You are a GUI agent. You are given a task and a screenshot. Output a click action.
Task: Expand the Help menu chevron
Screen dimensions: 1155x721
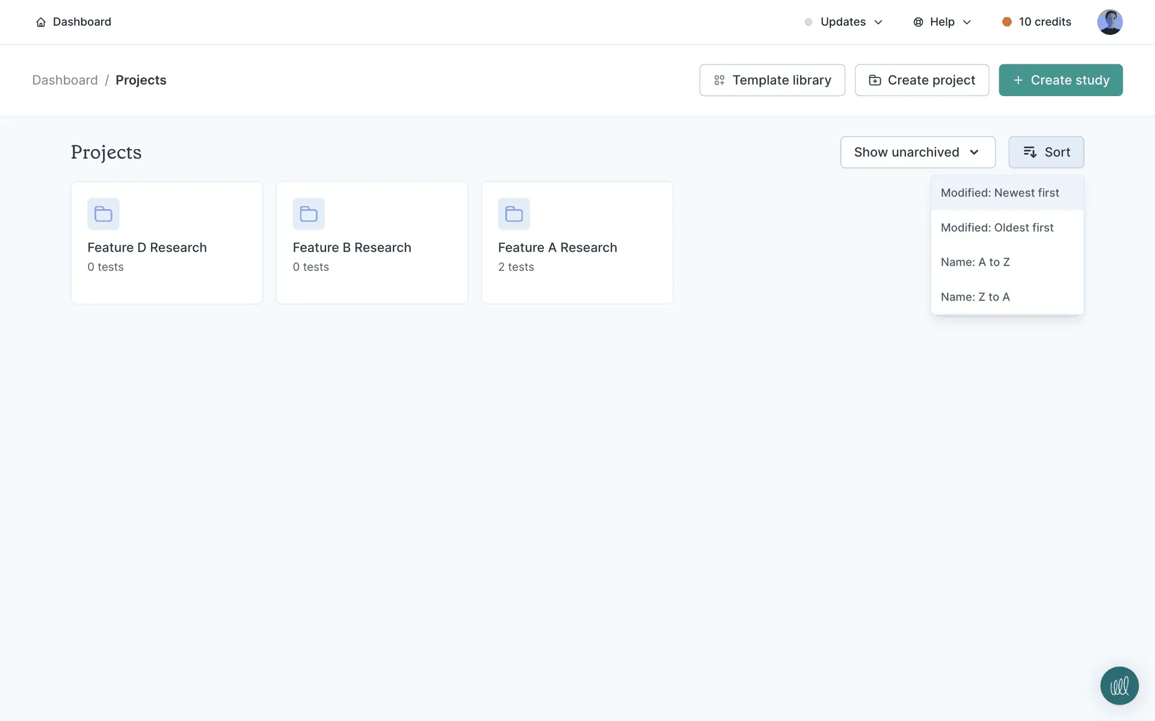[x=967, y=22]
